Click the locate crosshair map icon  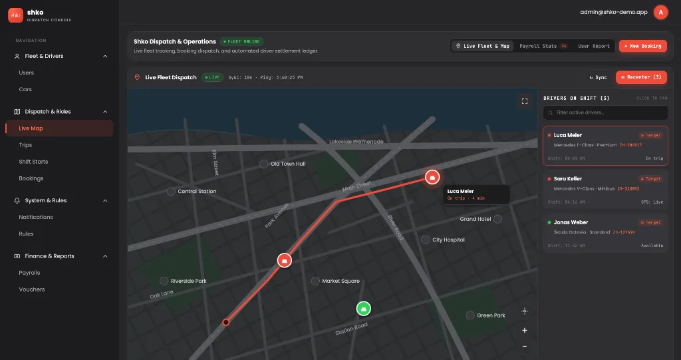coord(525,311)
